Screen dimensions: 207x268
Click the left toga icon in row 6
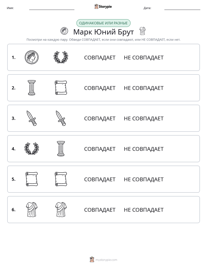tap(32, 209)
